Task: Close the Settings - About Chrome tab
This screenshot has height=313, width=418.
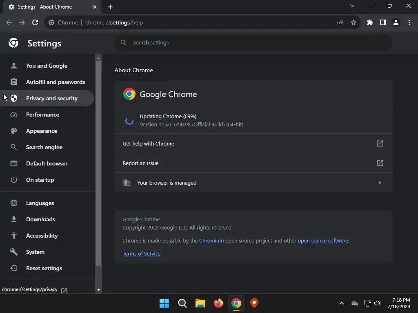Action: pyautogui.click(x=95, y=7)
